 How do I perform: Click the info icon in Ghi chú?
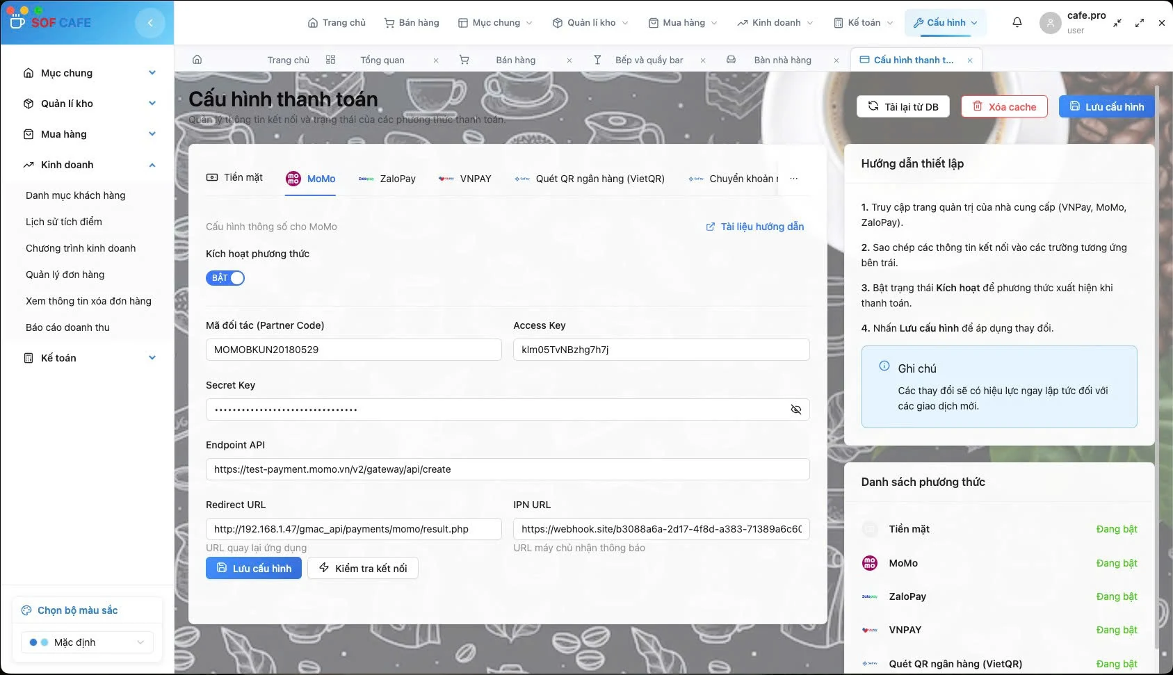tap(884, 366)
